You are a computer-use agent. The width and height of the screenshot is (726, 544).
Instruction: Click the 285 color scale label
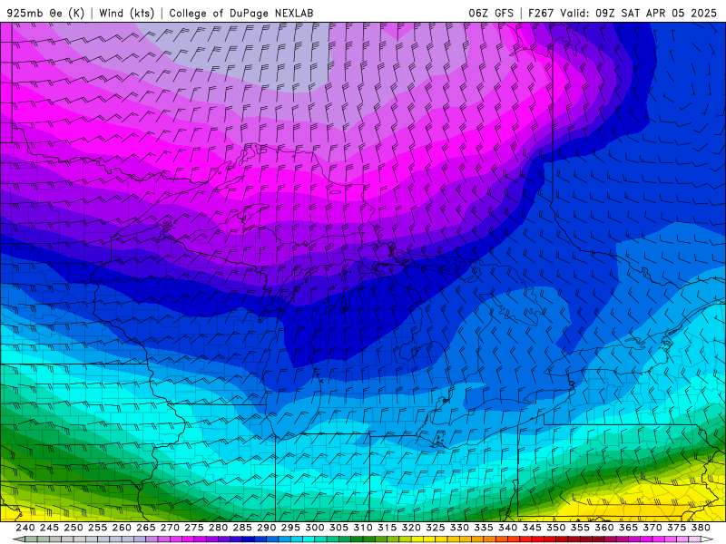tap(242, 528)
